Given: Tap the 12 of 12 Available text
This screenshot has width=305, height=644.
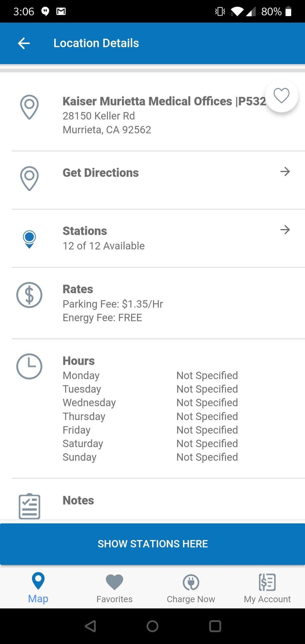Looking at the screenshot, I should click(103, 246).
